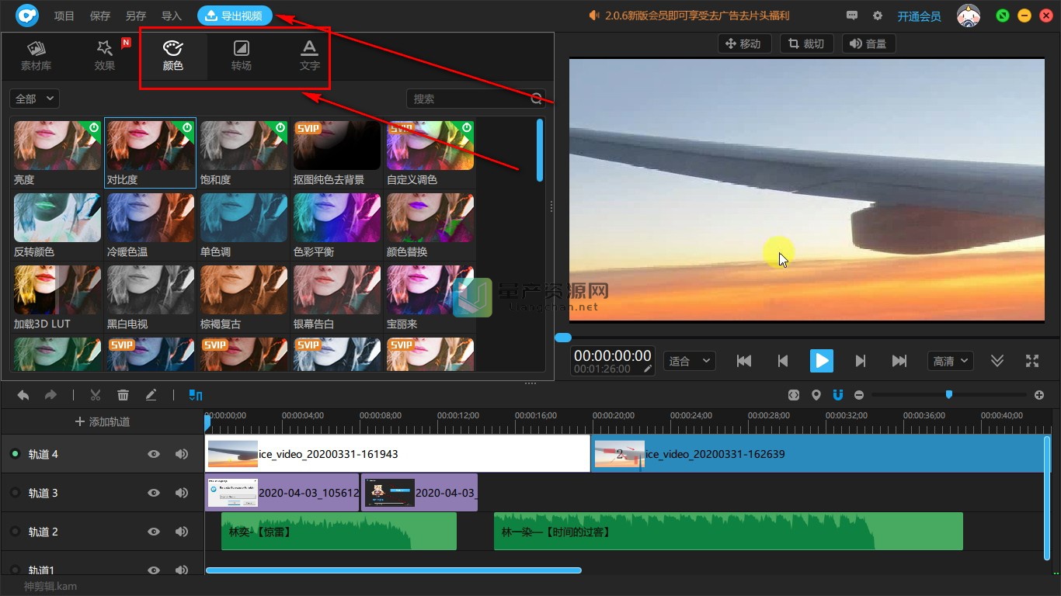Switch to the 文字 tab

pos(310,56)
